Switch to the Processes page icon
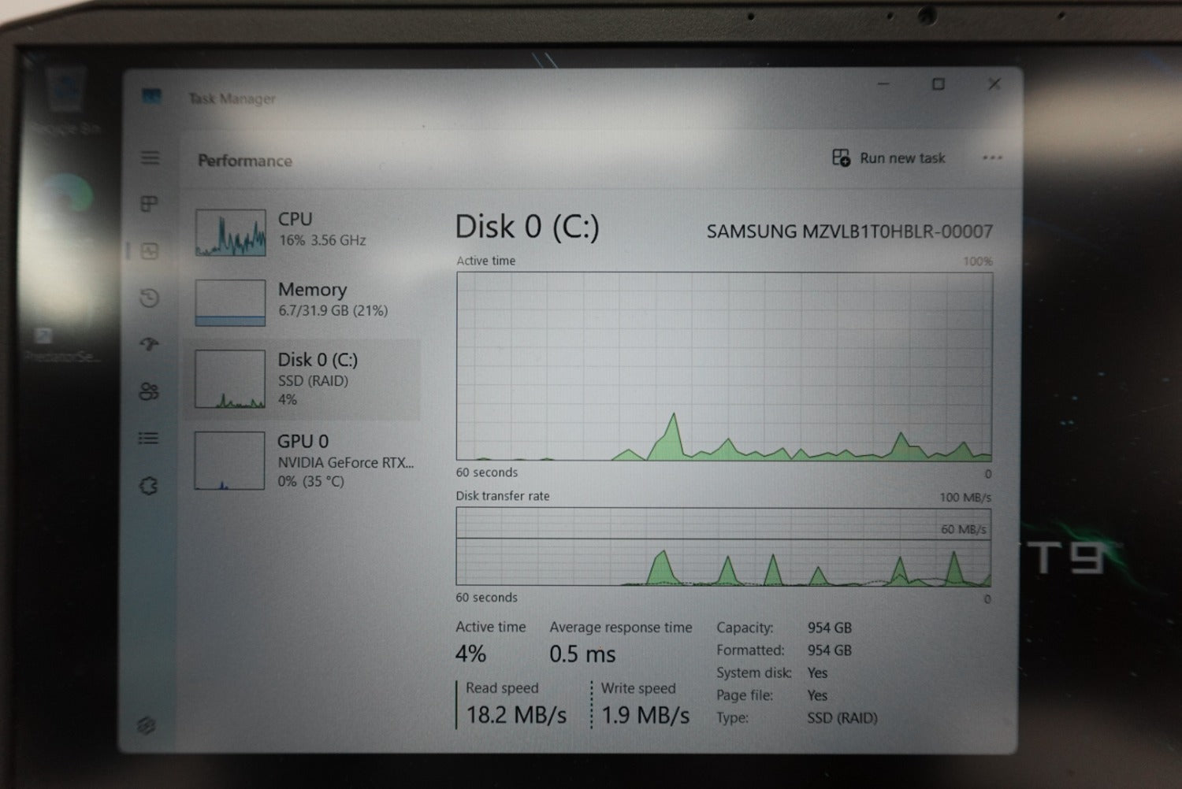The width and height of the screenshot is (1182, 789). tap(149, 204)
